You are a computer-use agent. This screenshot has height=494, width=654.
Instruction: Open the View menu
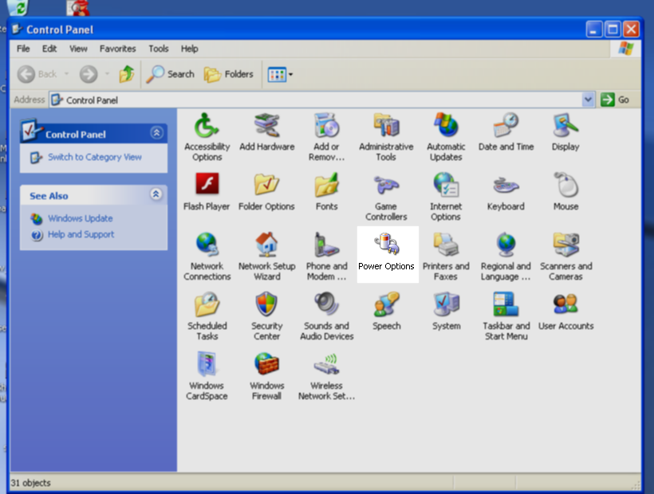point(78,49)
